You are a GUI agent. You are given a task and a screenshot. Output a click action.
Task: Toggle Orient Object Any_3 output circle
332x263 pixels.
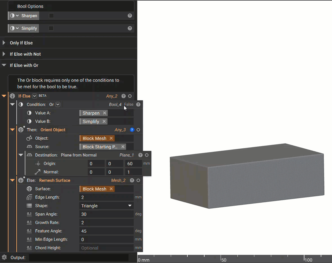coord(138,130)
